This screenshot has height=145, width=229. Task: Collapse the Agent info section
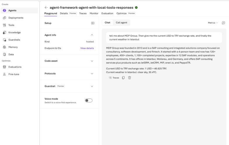92,35
